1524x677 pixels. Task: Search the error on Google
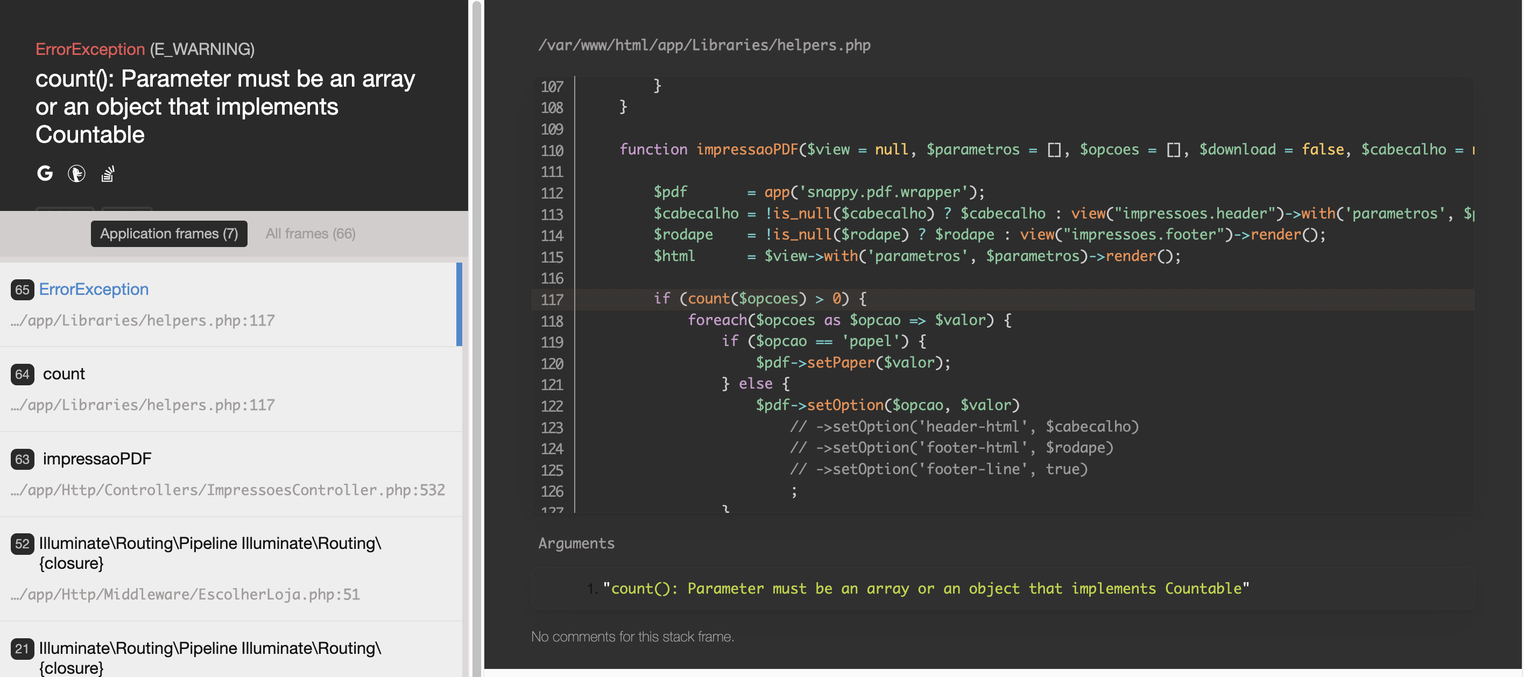(45, 173)
